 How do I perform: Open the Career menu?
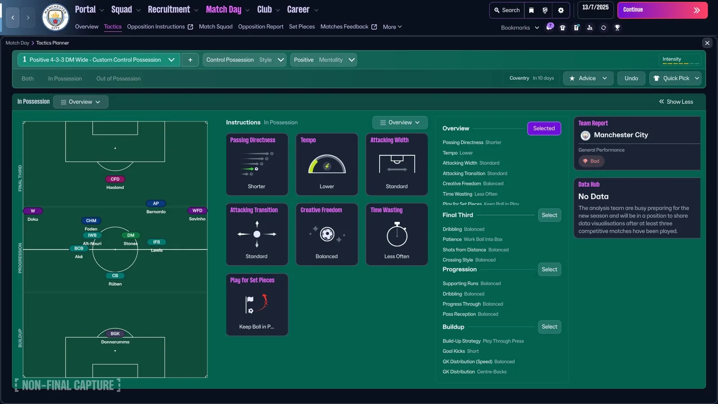pos(302,9)
